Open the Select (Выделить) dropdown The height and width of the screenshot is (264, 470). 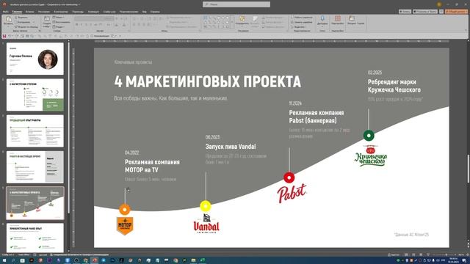pos(299,26)
